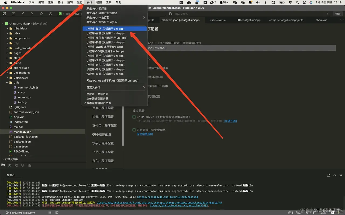Screen dimensions: 345x215
Task: Open README.md in the file tree
Action: tap(21, 151)
